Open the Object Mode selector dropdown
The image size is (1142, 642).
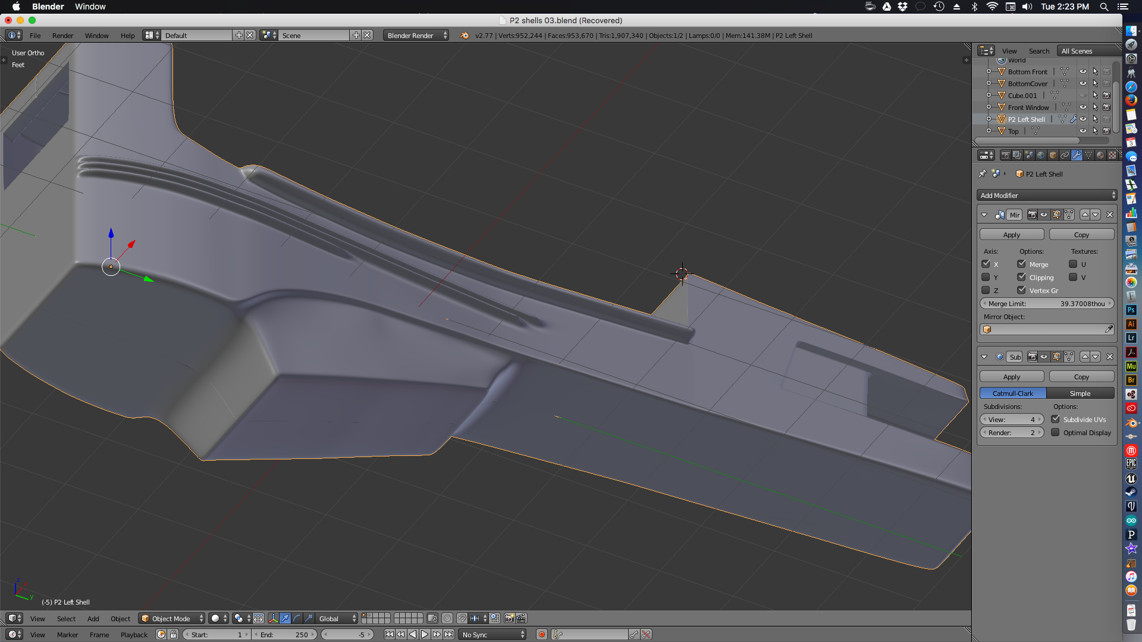(171, 618)
